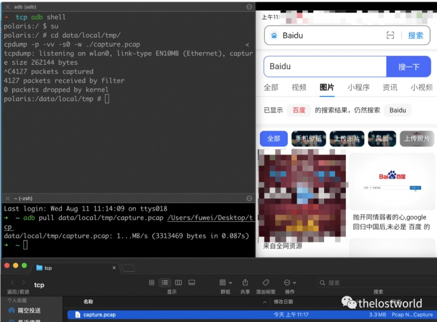Click the Baidu search input field

(325, 67)
